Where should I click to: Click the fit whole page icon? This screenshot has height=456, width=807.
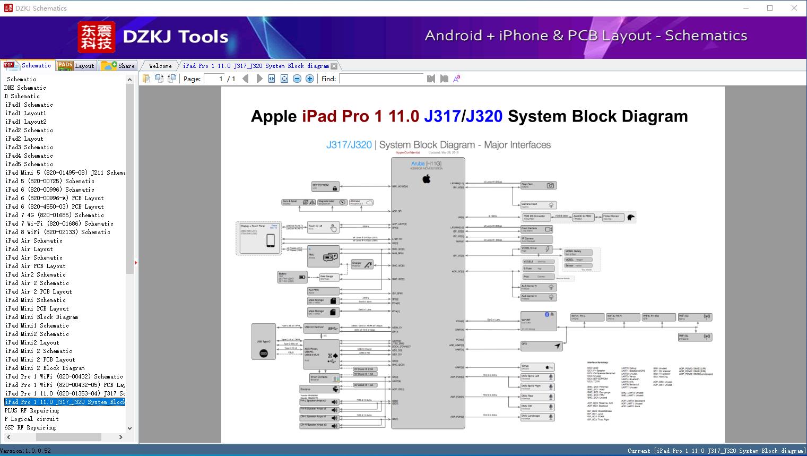coord(284,78)
